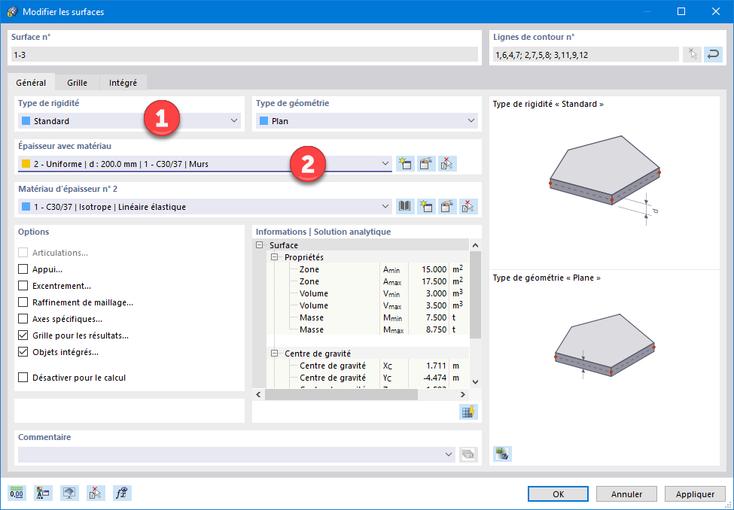The width and height of the screenshot is (734, 510).
Task: Open the Épaisseur avec matériau dropdown
Action: 205,164
